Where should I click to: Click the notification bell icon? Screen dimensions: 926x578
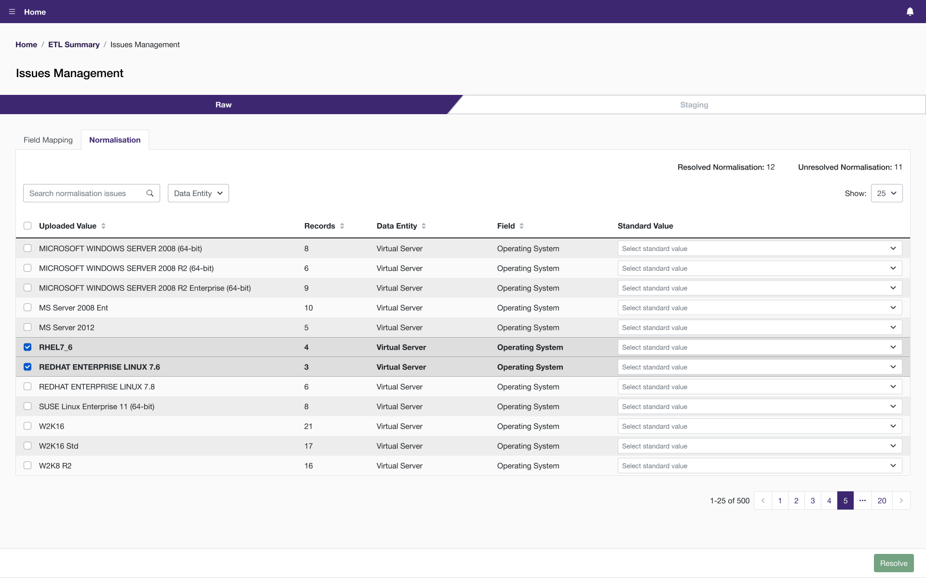910,12
